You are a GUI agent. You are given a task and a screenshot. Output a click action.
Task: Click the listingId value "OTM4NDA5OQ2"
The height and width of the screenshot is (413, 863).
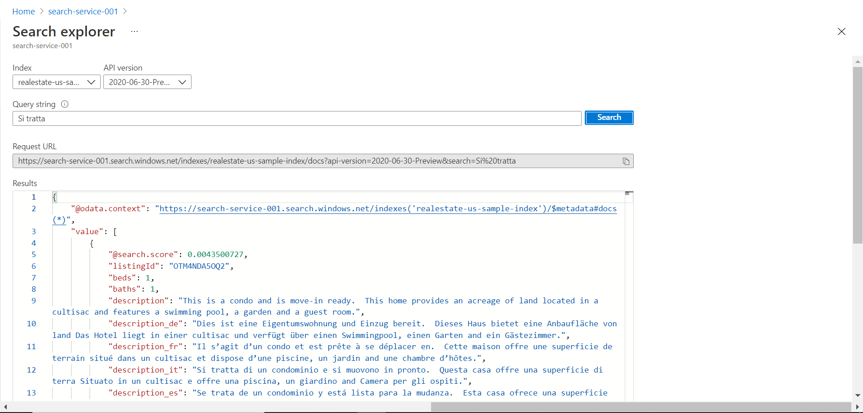(199, 266)
